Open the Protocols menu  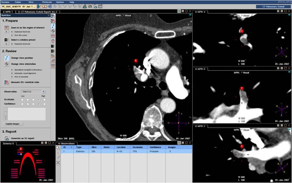tap(47, 2)
